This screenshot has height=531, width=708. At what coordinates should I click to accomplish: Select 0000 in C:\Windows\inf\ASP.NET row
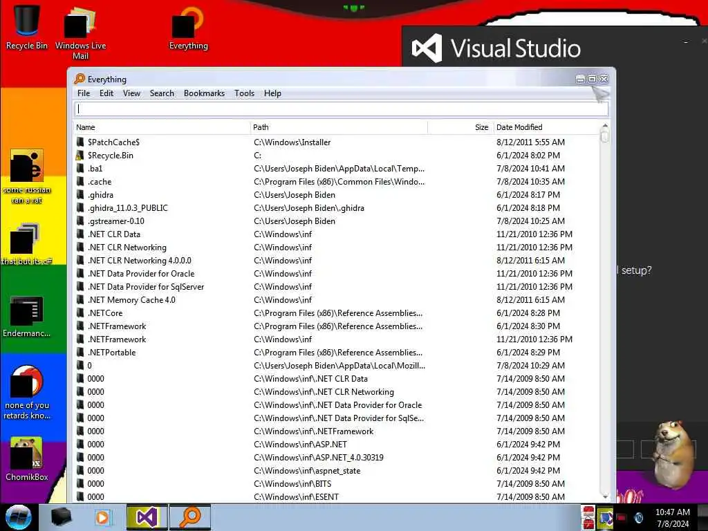337,445
